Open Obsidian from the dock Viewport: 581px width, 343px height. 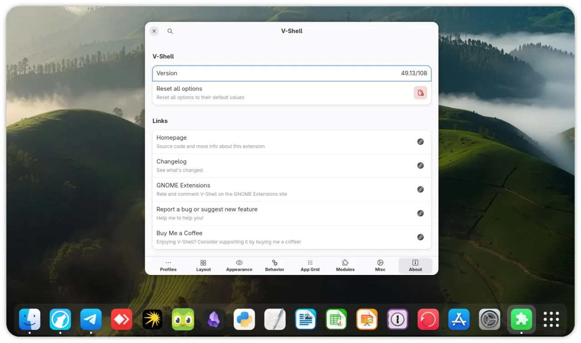(214, 319)
